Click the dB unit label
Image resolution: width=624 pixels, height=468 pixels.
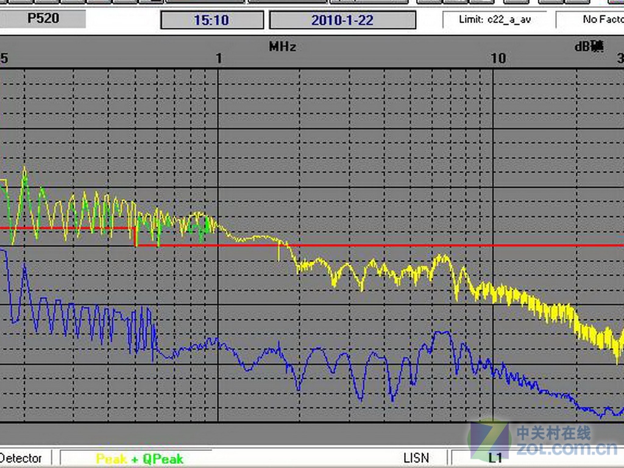coord(589,46)
